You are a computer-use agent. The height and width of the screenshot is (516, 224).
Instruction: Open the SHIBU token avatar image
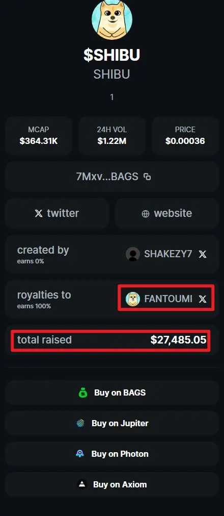point(112,19)
